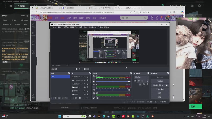Viewport: 212px width, 119px height.
Task: Open scene filters icon in Scenes panel
Action: (x=59, y=98)
